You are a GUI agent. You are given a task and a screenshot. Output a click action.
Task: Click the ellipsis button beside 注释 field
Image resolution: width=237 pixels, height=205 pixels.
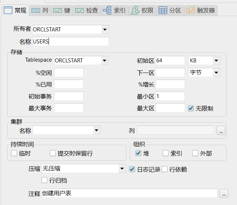pyautogui.click(x=224, y=193)
